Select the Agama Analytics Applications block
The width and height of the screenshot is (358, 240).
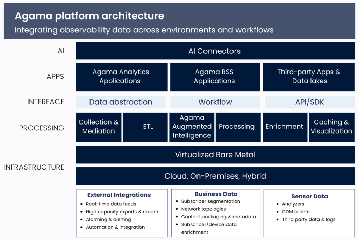click(121, 76)
